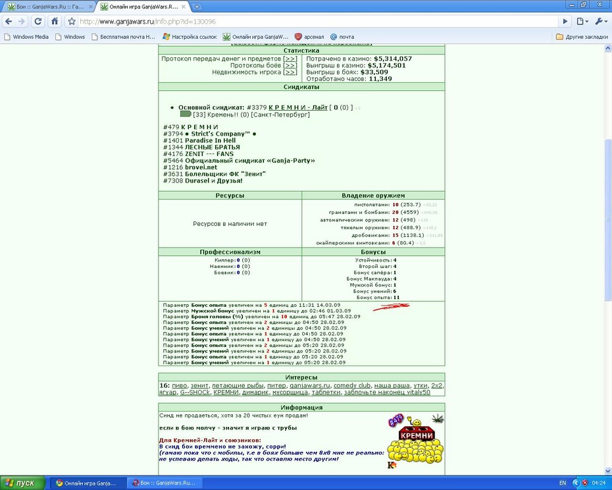Open transfer protocol [>>] link
The image size is (612, 490).
coord(290,59)
